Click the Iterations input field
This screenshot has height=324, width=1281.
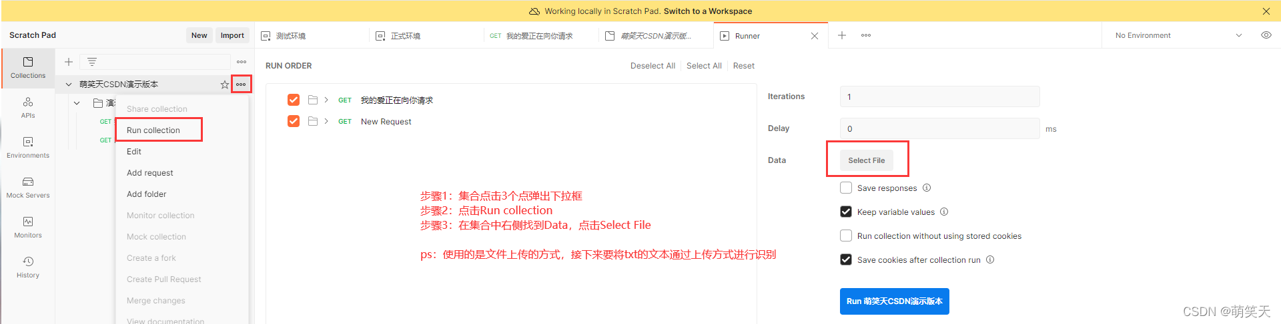(x=939, y=96)
